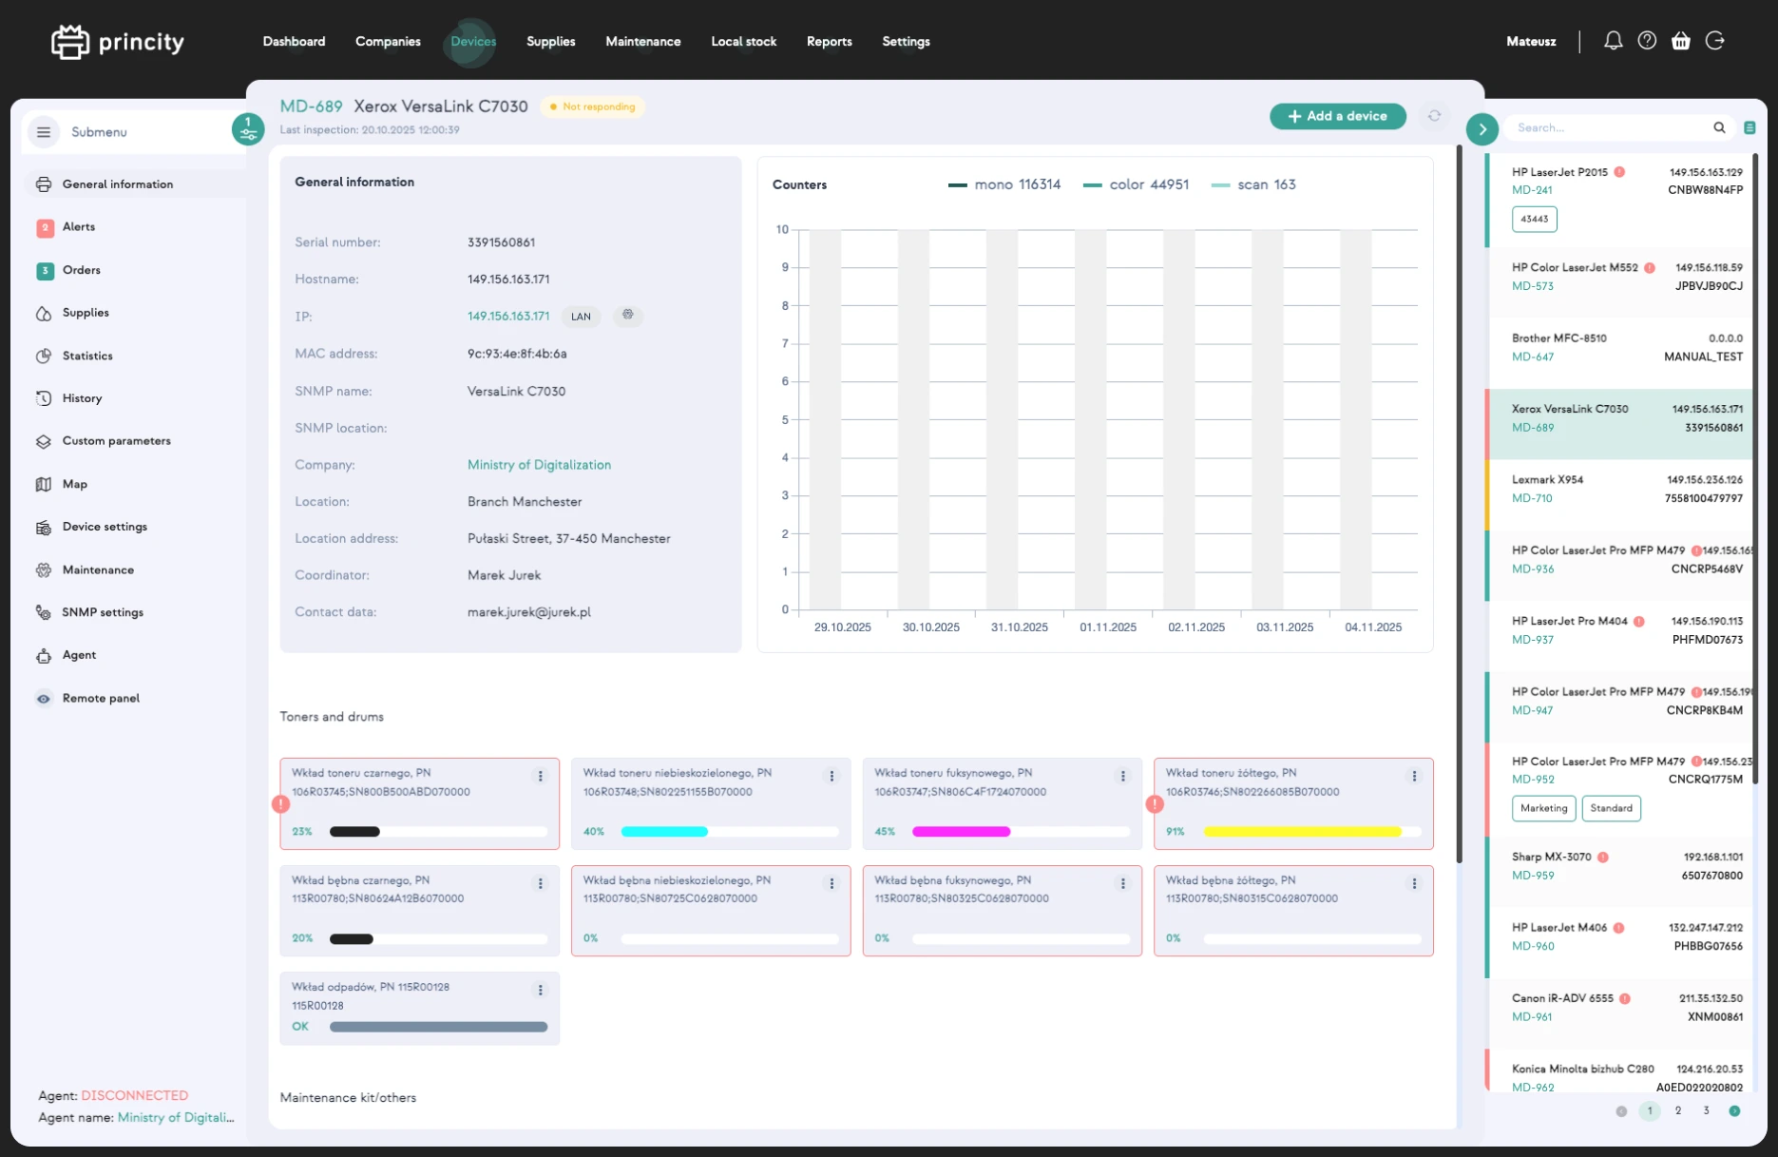Open the help question mark icon

tap(1647, 41)
